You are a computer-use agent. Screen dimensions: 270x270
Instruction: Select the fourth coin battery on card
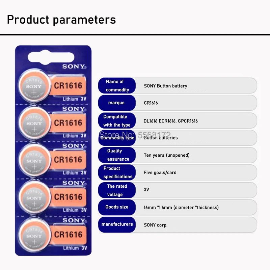click(x=34, y=198)
